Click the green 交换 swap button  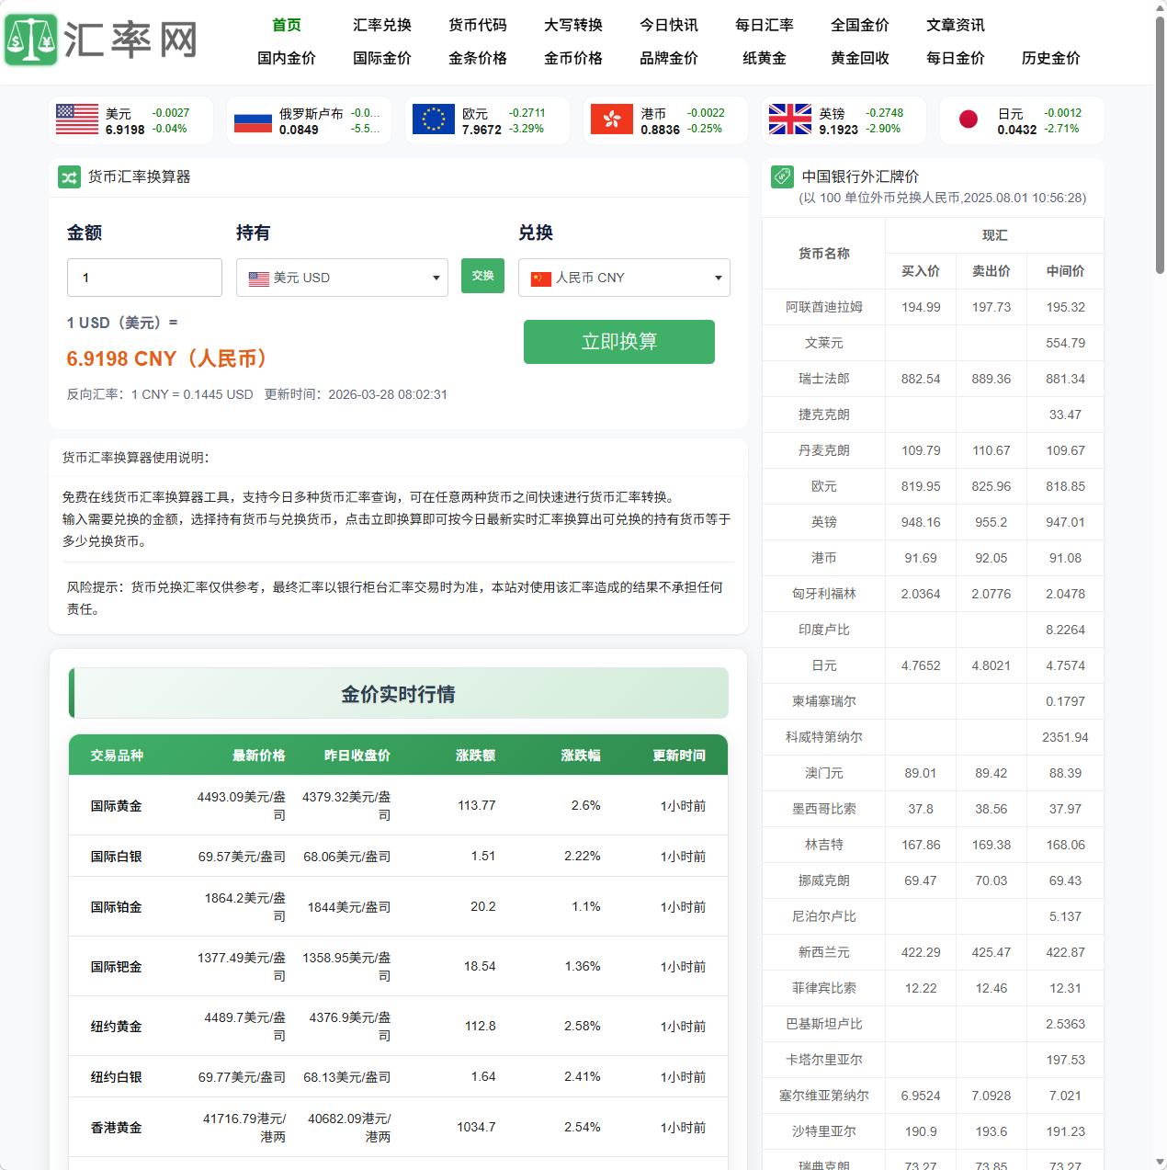pyautogui.click(x=482, y=276)
